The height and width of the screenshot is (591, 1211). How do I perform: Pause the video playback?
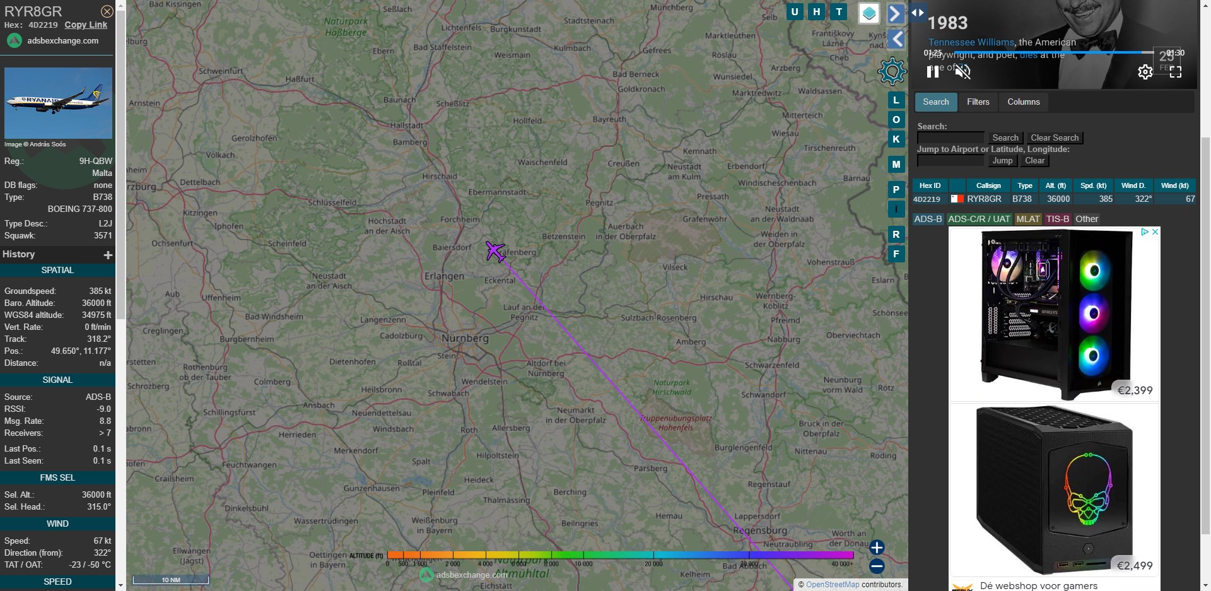(x=933, y=72)
